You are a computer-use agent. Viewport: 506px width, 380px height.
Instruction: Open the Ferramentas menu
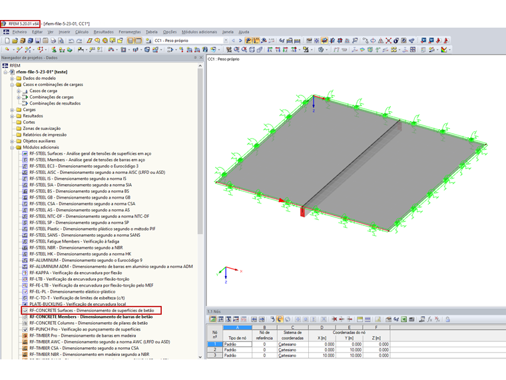[130, 32]
